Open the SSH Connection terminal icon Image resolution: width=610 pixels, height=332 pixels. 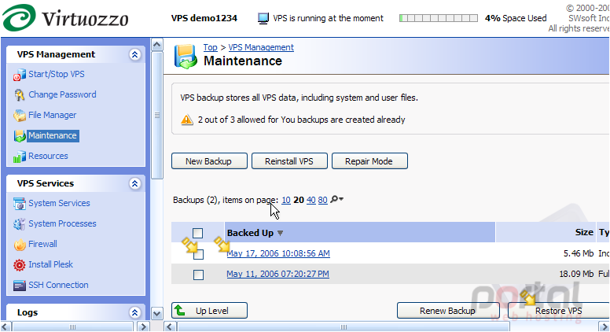pyautogui.click(x=20, y=286)
